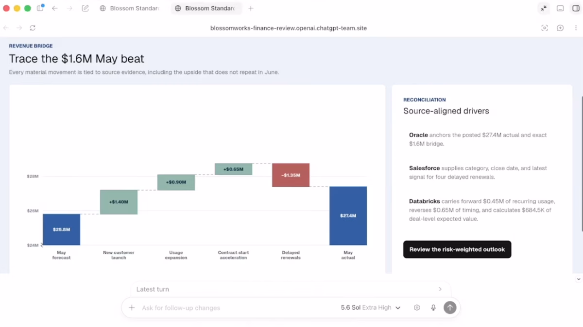
Task: Click Review the risk-weighted outlook button
Action: 457,249
